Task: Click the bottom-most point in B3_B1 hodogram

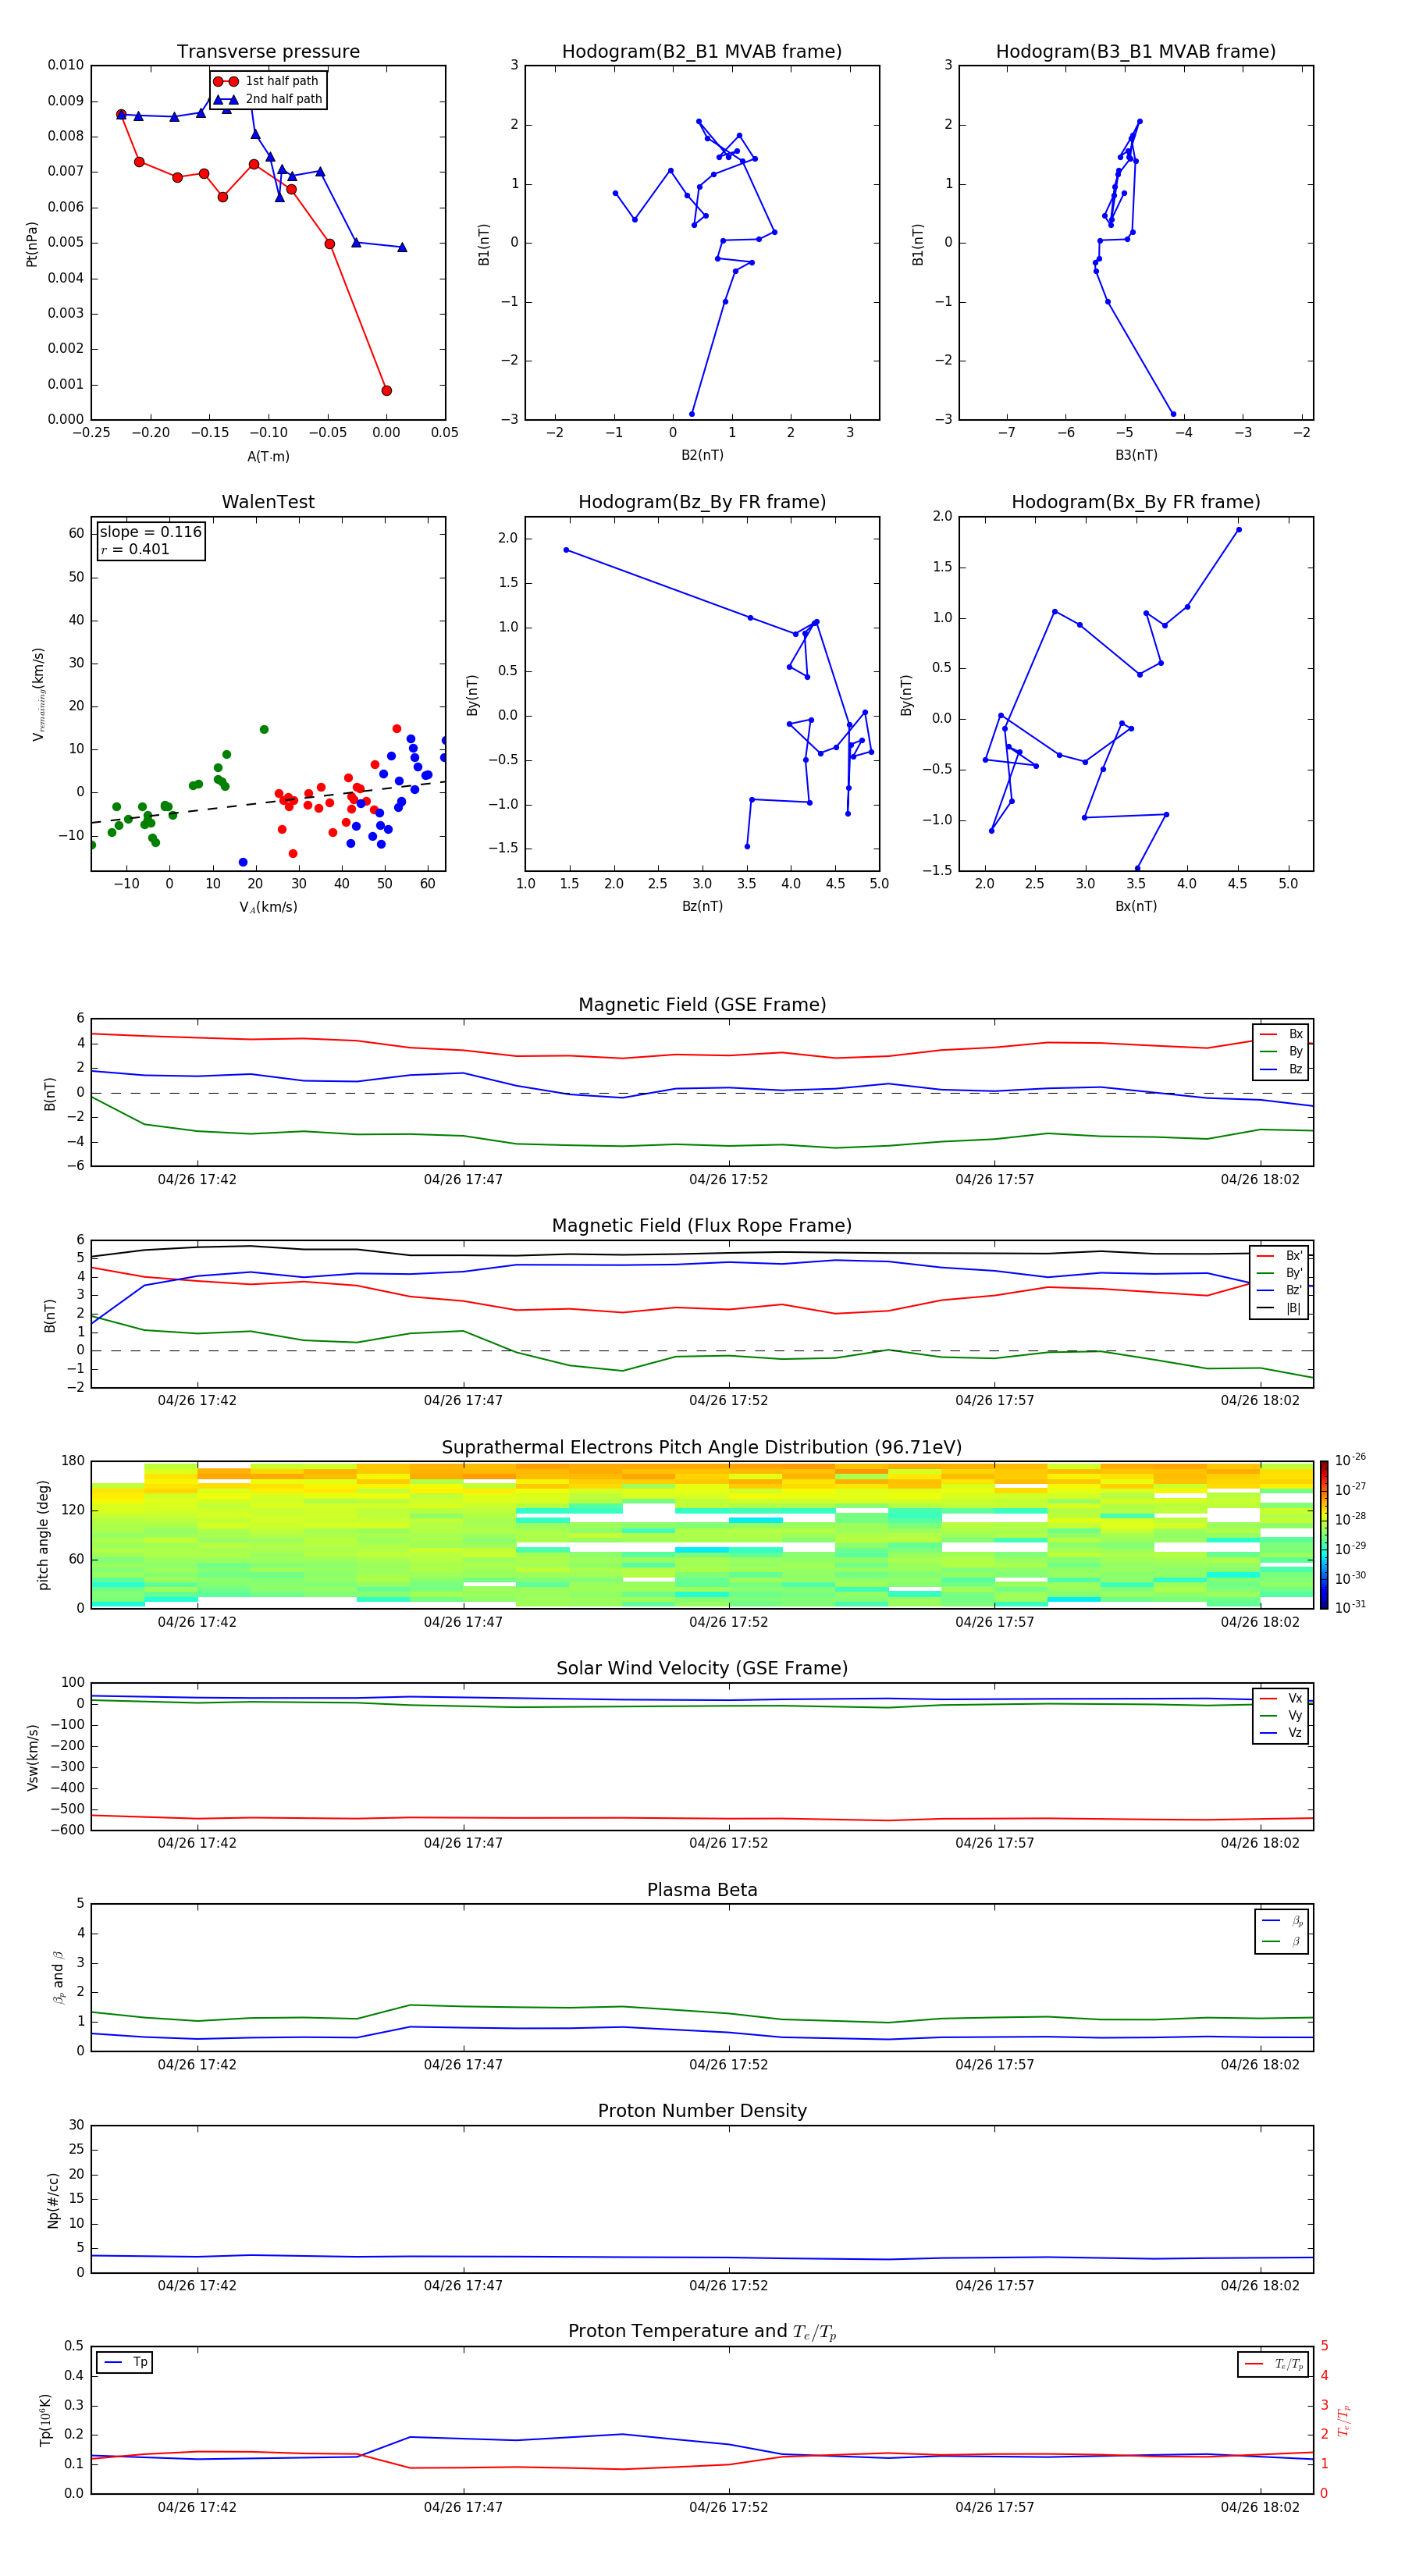Action: pos(1173,413)
